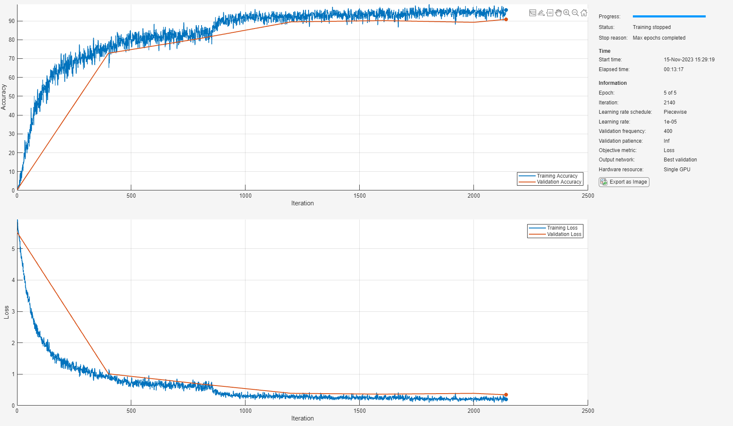Screen dimensions: 733x426
Task: Click the Loss y-axis label
Action: 6,312
